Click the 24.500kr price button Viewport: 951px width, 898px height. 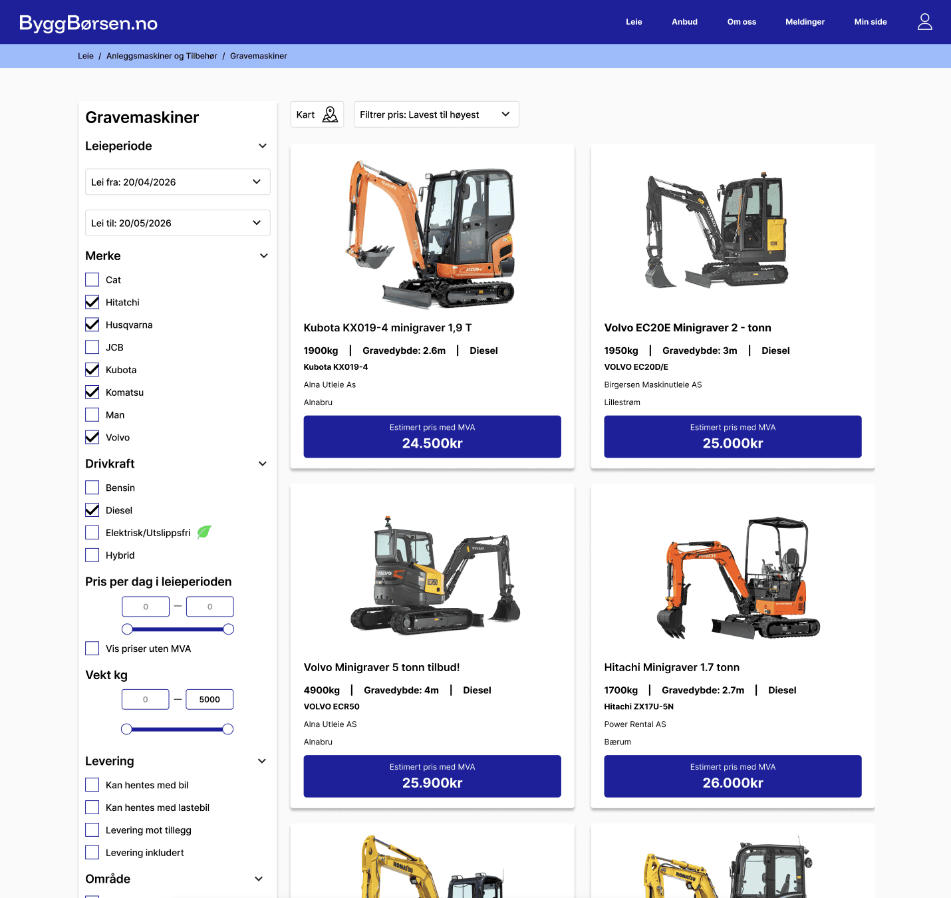(432, 436)
